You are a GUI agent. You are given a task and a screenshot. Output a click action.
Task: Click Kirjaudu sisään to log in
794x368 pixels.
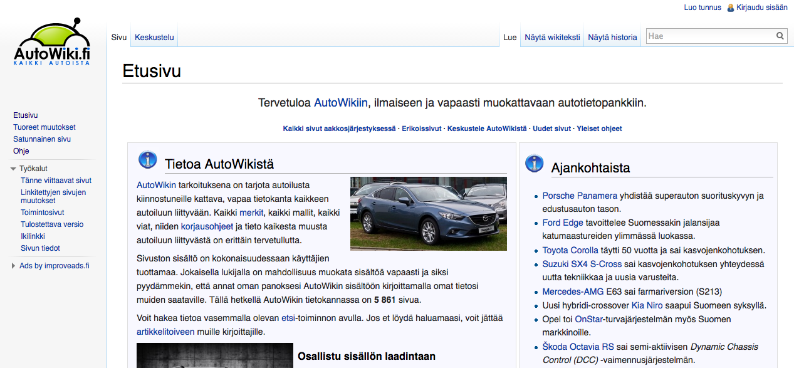point(762,8)
